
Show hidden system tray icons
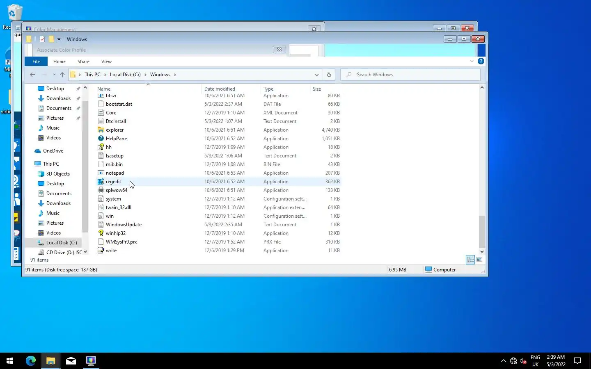click(x=504, y=361)
